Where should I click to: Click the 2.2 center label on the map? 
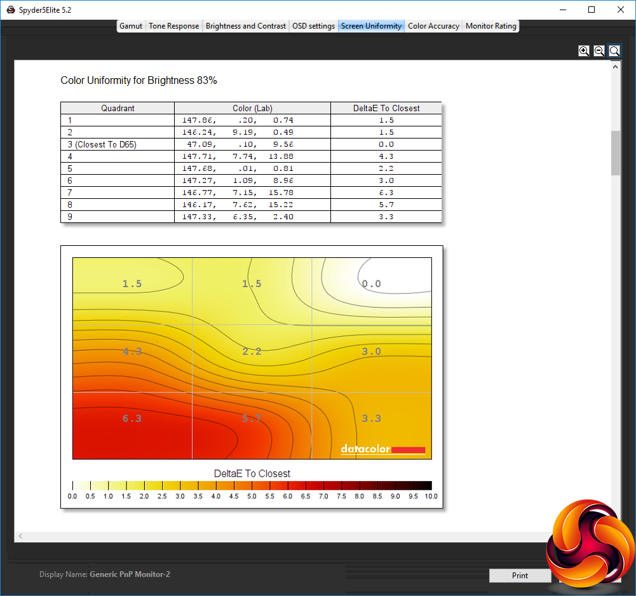coord(252,351)
